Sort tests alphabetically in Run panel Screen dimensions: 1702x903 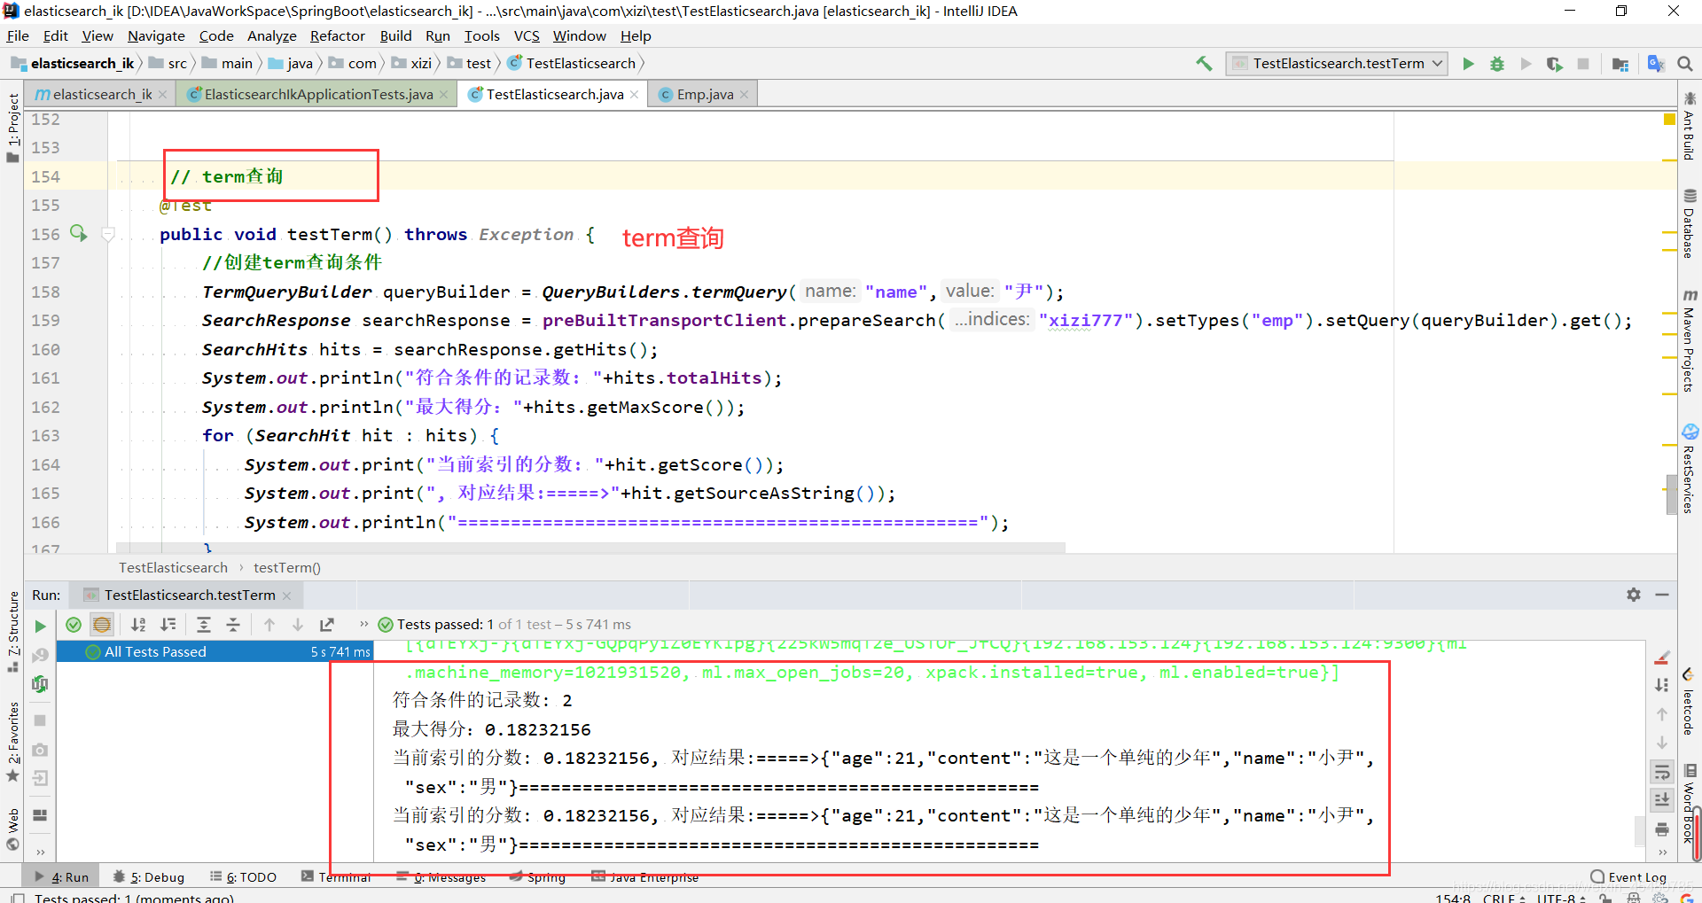click(138, 624)
